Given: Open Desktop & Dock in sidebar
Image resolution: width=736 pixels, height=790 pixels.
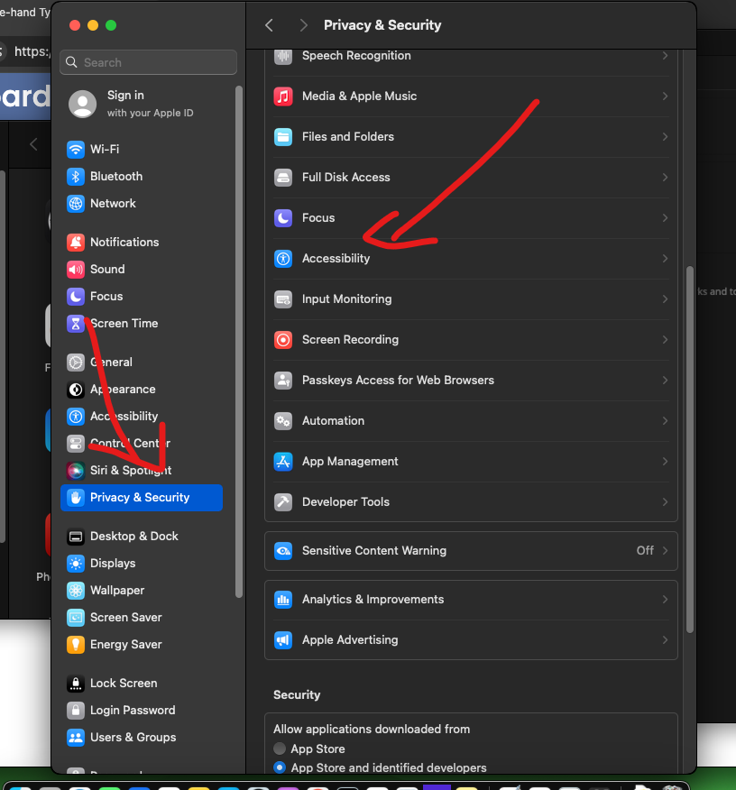Looking at the screenshot, I should tap(133, 537).
